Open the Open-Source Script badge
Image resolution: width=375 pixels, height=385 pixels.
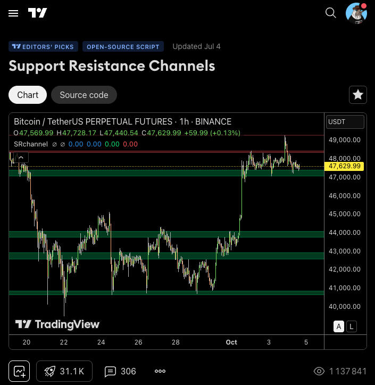click(x=123, y=47)
